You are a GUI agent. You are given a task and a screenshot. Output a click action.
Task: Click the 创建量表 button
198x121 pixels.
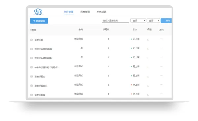coord(39,21)
